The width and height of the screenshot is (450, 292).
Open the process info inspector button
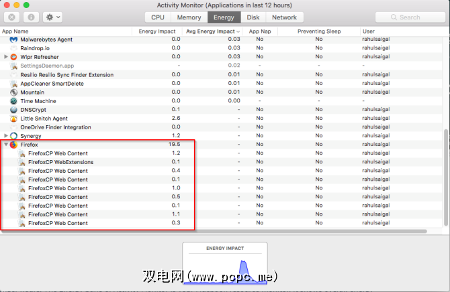[31, 17]
